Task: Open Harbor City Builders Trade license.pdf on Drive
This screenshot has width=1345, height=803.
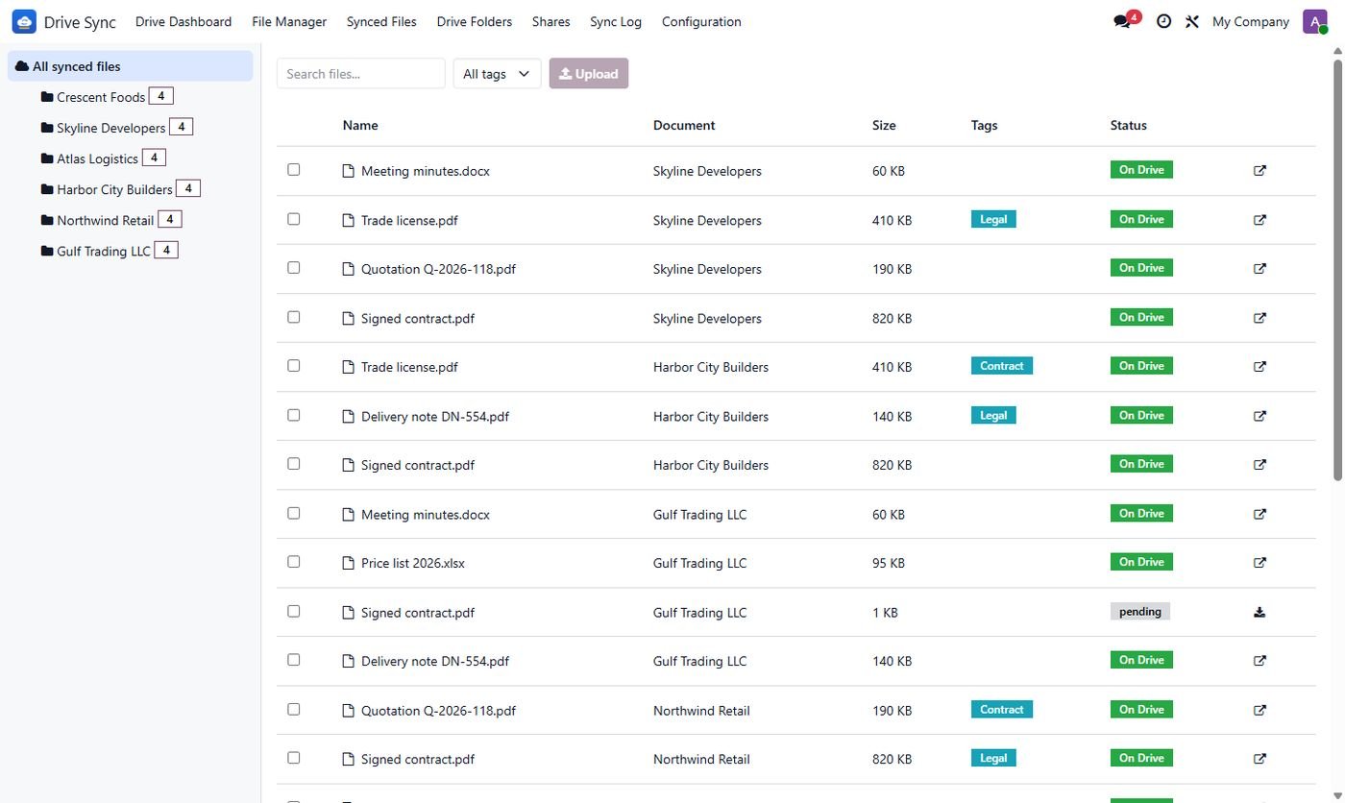Action: pyautogui.click(x=1259, y=367)
